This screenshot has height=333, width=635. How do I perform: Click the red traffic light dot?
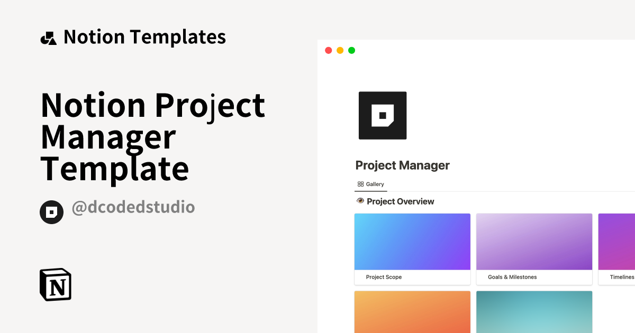coord(328,50)
